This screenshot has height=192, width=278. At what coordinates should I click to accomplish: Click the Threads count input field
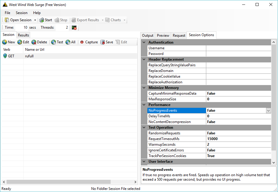(62, 27)
